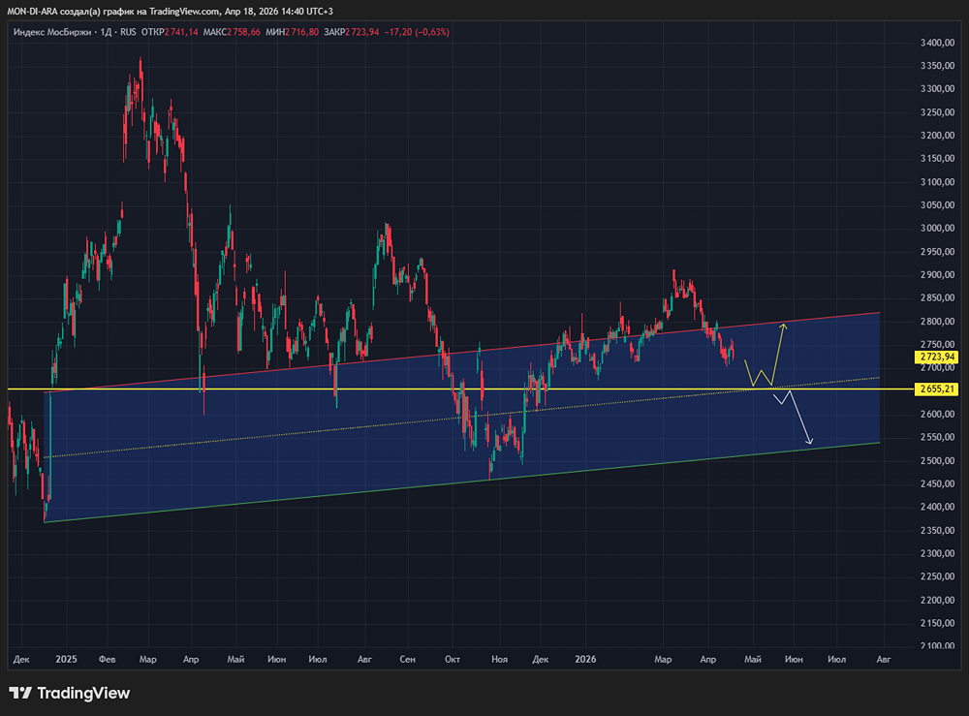Click the ЗАКР close value in the legend
This screenshot has width=969, height=716.
point(352,32)
